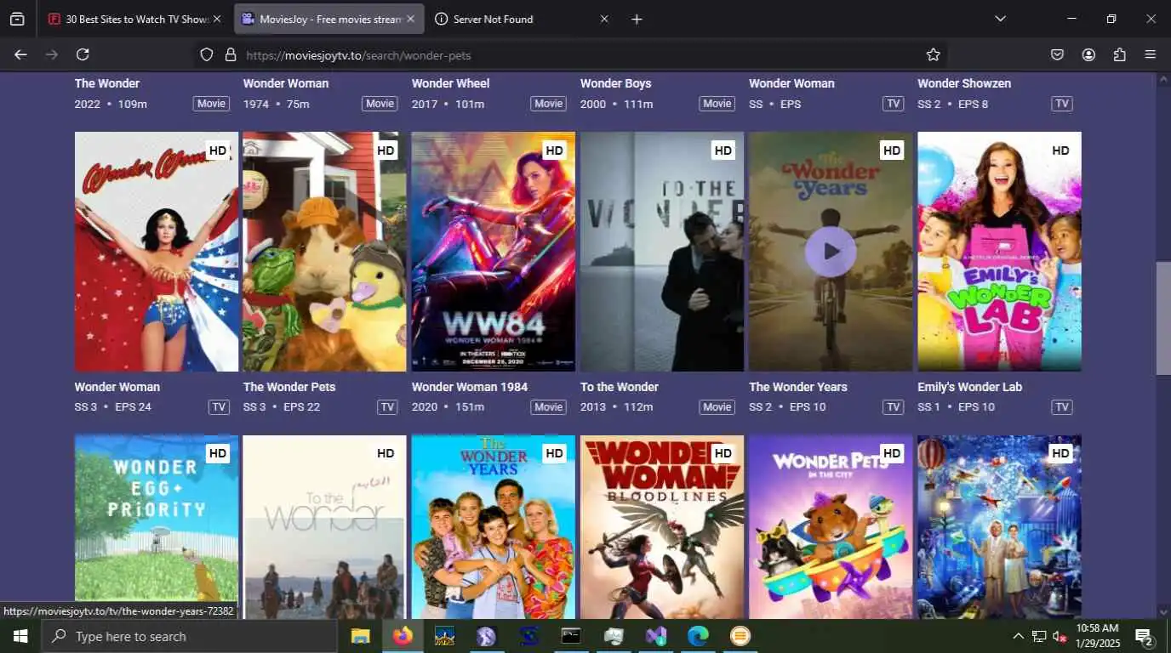Open the browser extensions icon
1171x653 pixels.
[x=1119, y=54]
